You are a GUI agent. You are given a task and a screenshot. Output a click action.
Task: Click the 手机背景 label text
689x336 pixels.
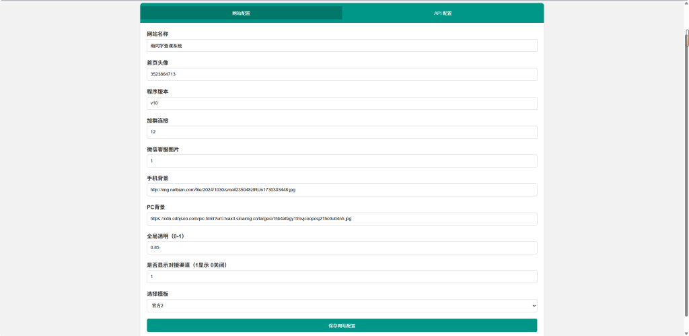157,178
